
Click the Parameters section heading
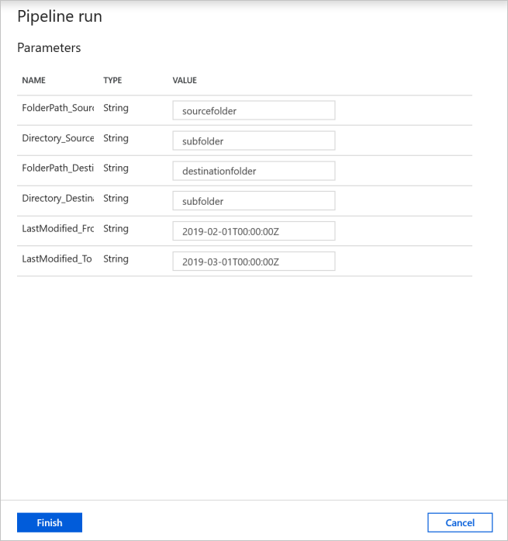coord(49,47)
